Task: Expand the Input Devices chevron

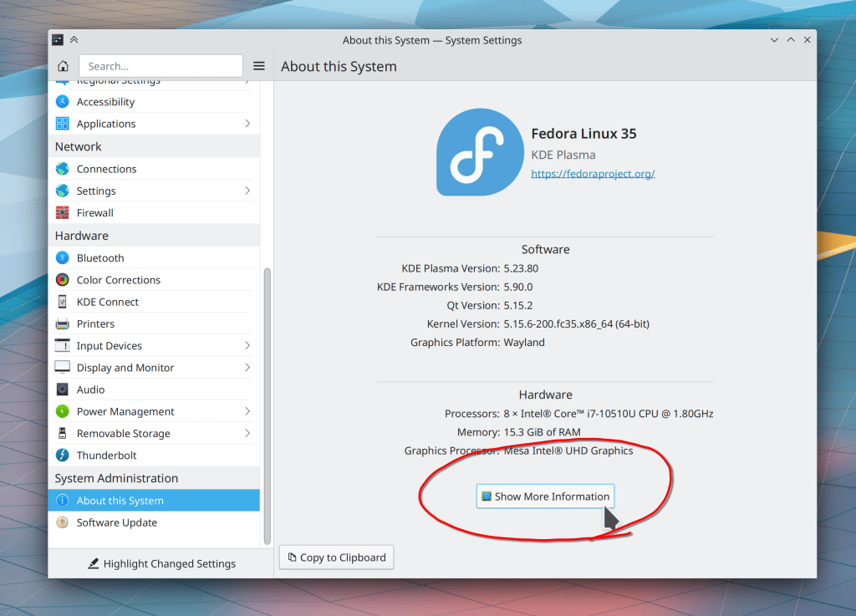Action: (x=247, y=346)
